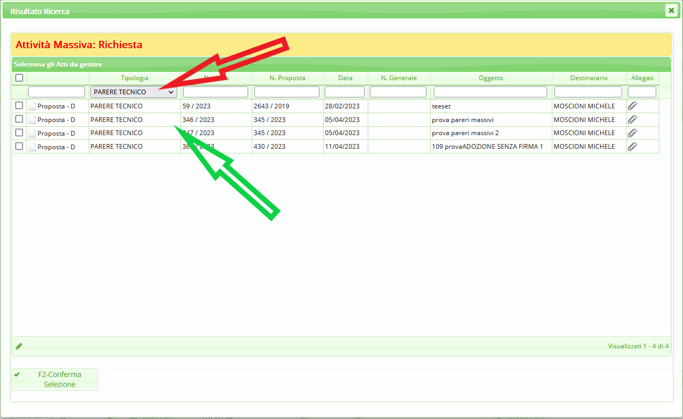Click paperclip for 109 provaADOZIONE row

coord(633,147)
